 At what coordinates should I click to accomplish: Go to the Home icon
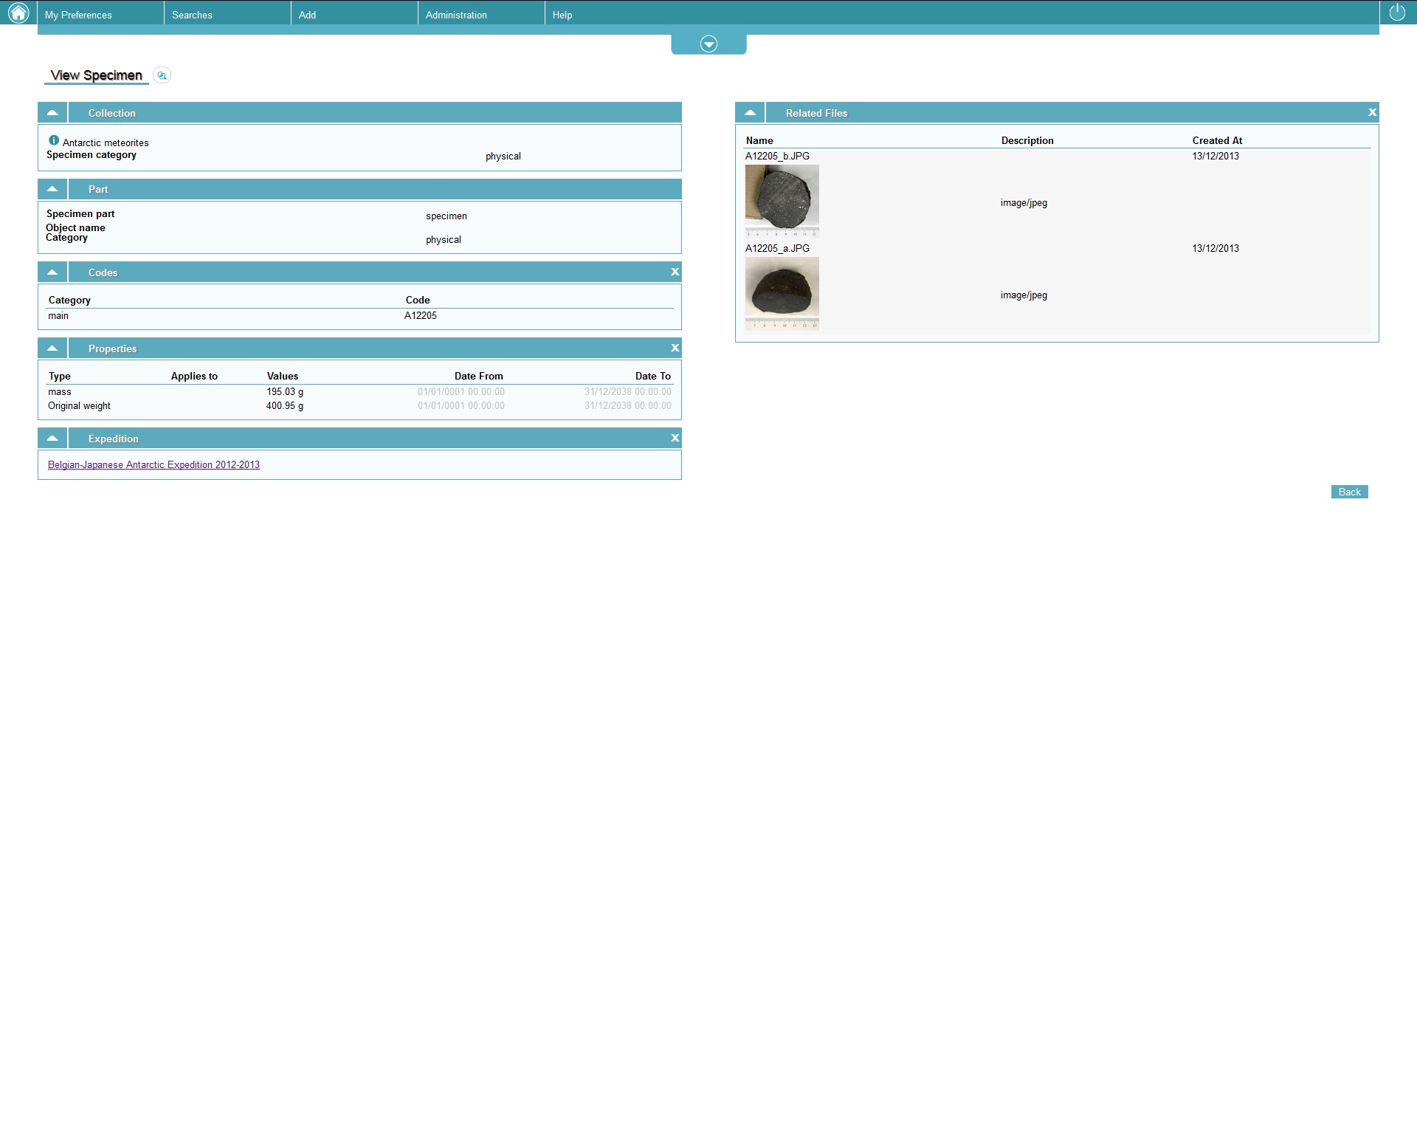tap(18, 13)
